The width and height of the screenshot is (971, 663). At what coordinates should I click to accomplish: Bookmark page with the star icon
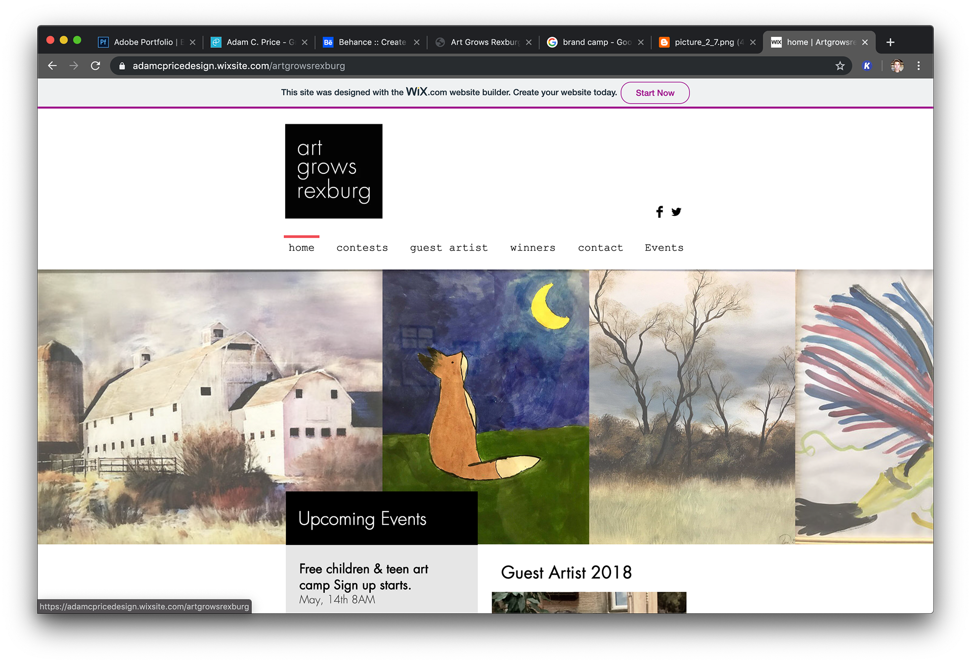[840, 66]
